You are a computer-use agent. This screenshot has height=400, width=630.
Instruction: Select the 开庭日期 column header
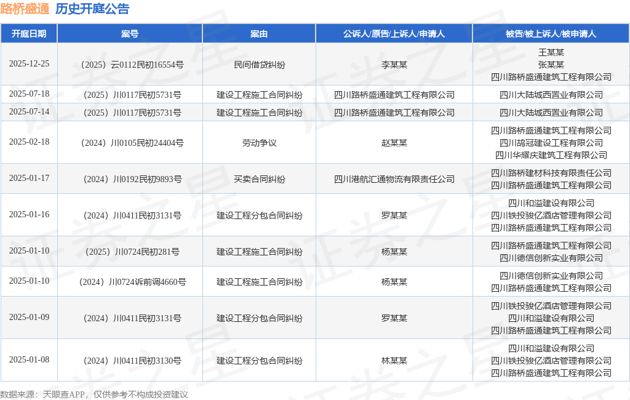tap(29, 34)
